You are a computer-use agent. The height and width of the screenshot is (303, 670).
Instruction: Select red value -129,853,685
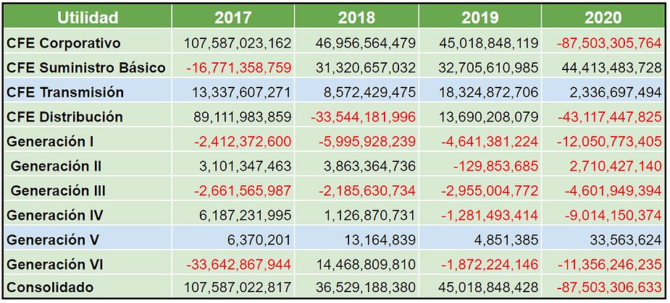495,166
